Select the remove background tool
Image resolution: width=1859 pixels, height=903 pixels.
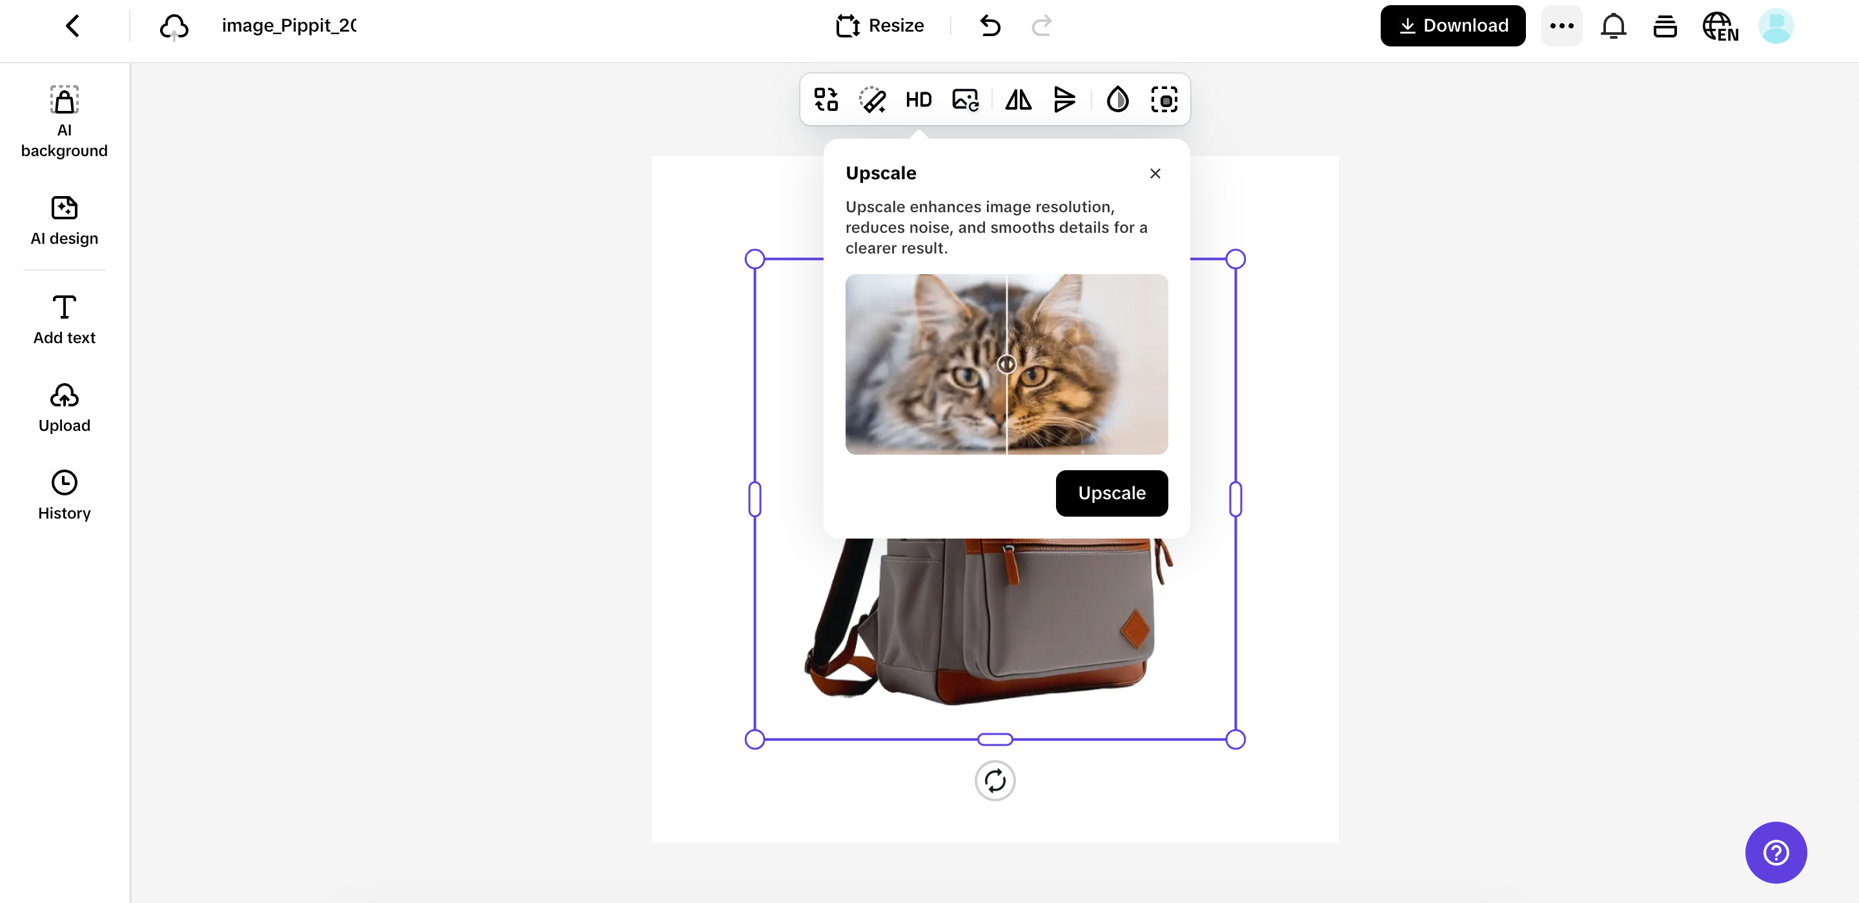tap(1164, 100)
